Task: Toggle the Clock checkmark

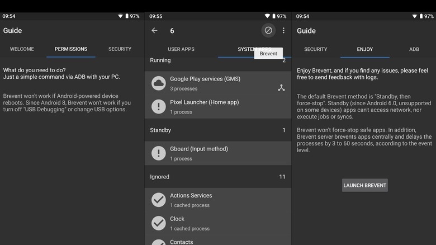Action: tap(159, 223)
